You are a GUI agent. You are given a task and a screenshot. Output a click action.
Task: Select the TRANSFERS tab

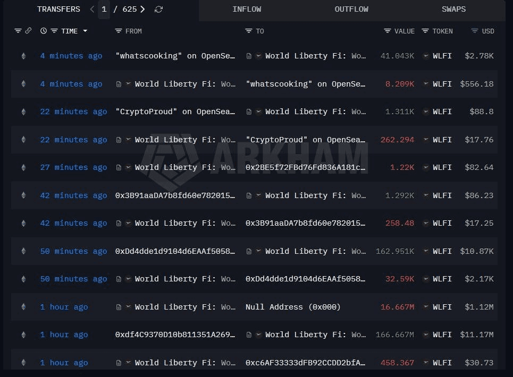[x=58, y=9]
